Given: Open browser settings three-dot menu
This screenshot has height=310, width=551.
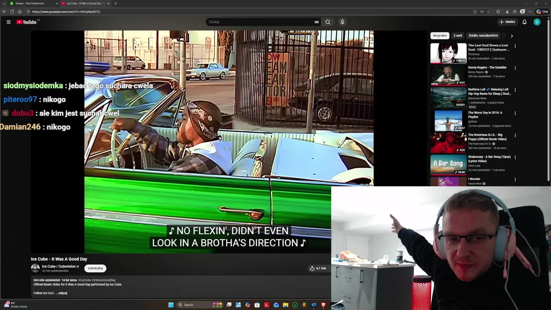Looking at the screenshot, I should click(530, 12).
